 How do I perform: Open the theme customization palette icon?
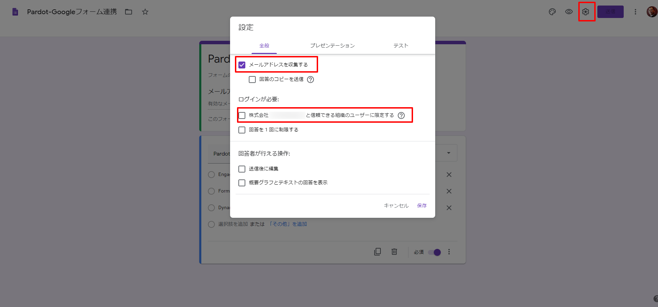tap(552, 12)
